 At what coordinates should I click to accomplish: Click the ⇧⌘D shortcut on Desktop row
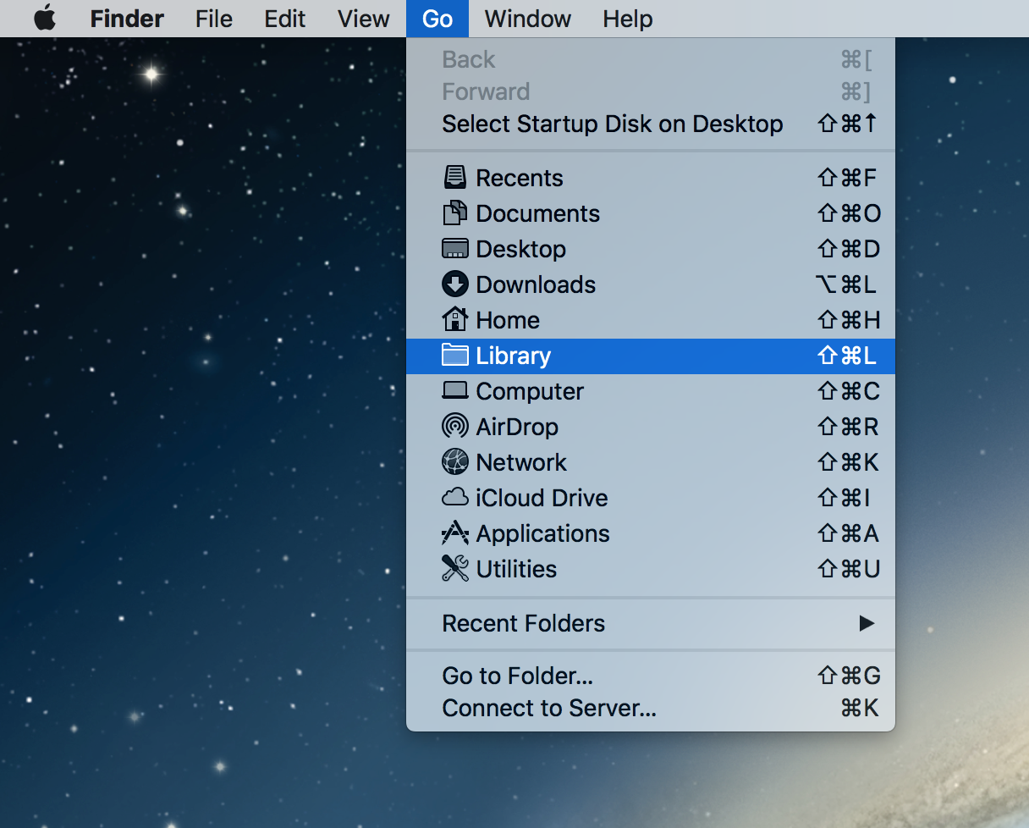coord(849,249)
